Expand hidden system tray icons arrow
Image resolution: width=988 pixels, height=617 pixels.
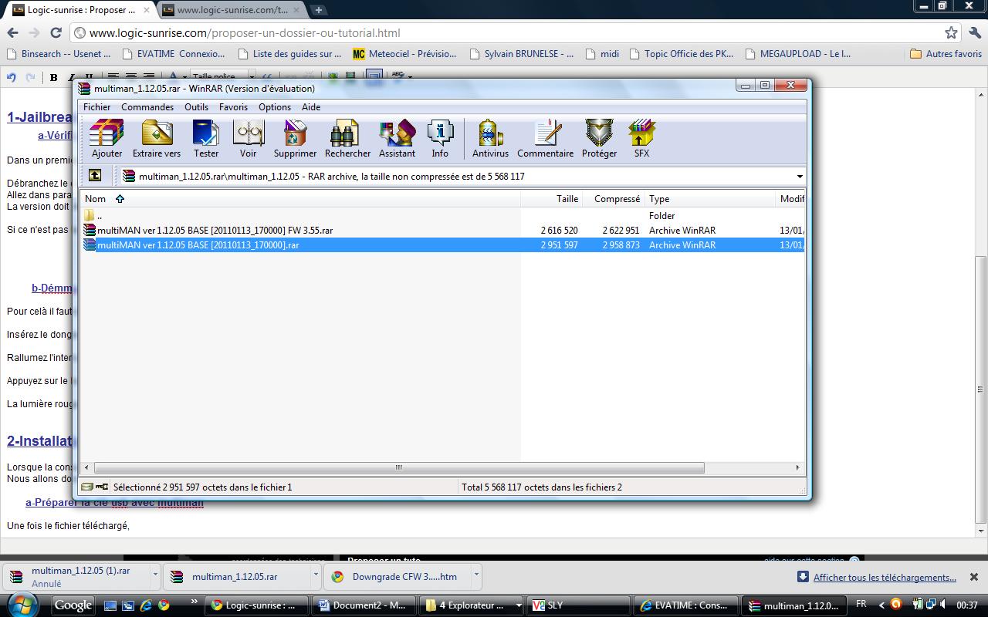pos(881,605)
